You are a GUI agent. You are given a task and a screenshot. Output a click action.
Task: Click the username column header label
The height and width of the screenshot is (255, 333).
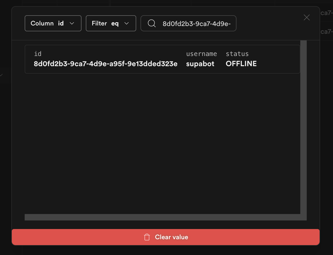pyautogui.click(x=202, y=54)
